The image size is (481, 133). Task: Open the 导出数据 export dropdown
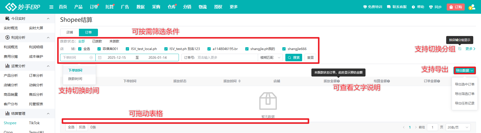[464, 70]
